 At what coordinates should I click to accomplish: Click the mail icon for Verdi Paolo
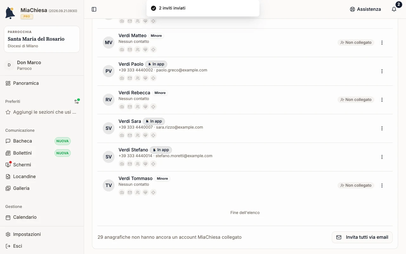[130, 78]
